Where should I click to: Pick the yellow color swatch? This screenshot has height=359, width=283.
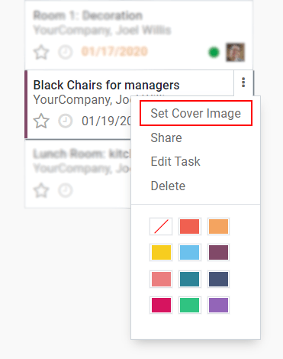coord(161,252)
